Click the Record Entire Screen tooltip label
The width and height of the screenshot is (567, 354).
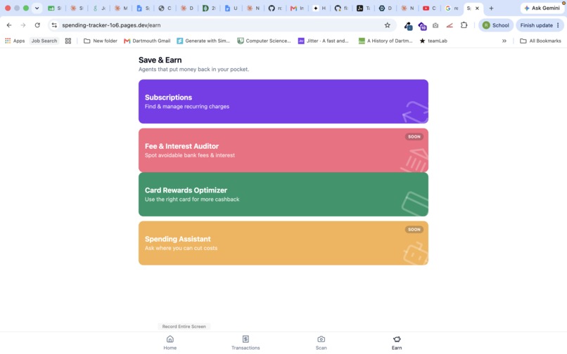point(184,326)
